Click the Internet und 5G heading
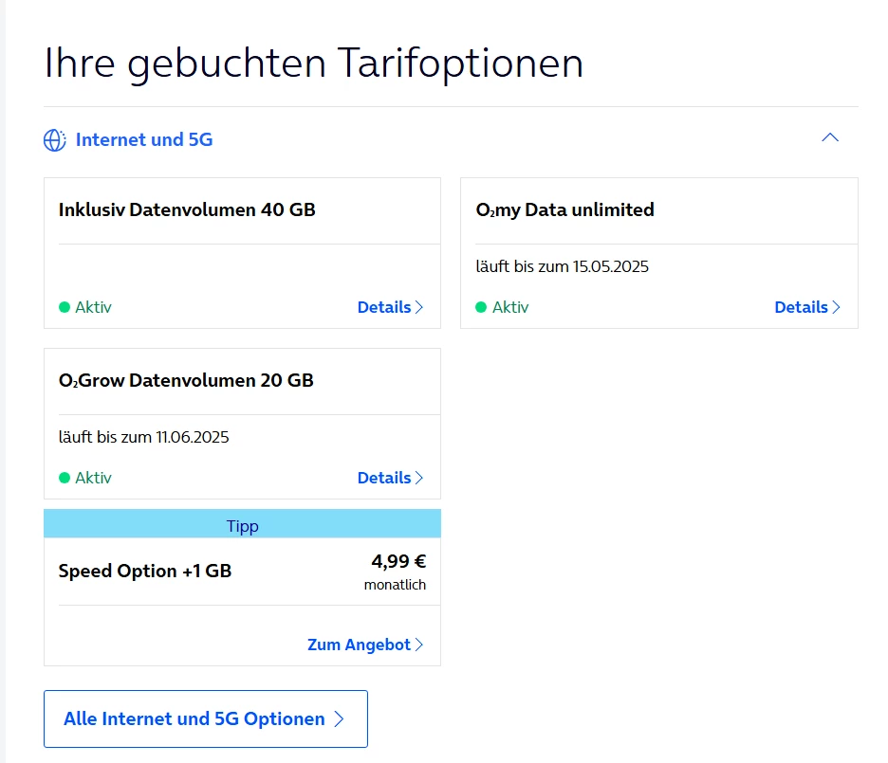Image resolution: width=888 pixels, height=763 pixels. (144, 140)
